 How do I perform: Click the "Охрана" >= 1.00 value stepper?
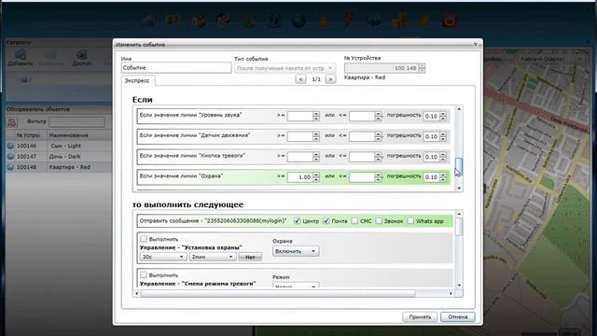316,177
